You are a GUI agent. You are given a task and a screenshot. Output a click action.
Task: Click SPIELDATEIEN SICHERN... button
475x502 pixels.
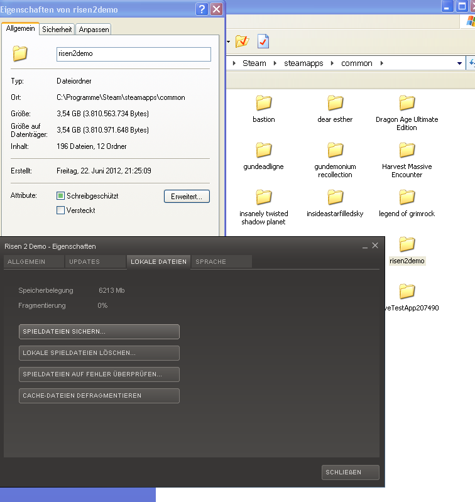point(99,331)
